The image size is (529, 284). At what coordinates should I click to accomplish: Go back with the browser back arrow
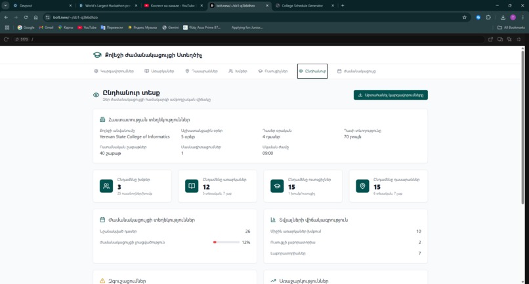point(6,17)
